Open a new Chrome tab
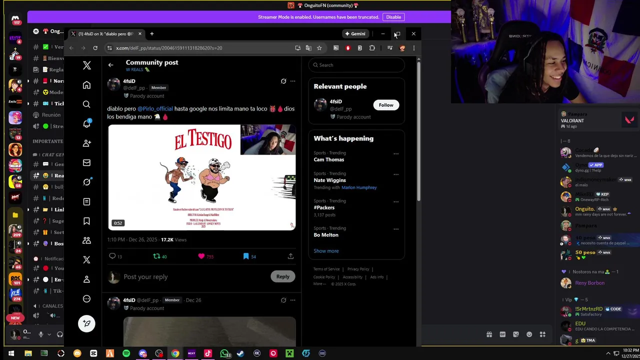The height and width of the screenshot is (360, 640). click(x=152, y=34)
